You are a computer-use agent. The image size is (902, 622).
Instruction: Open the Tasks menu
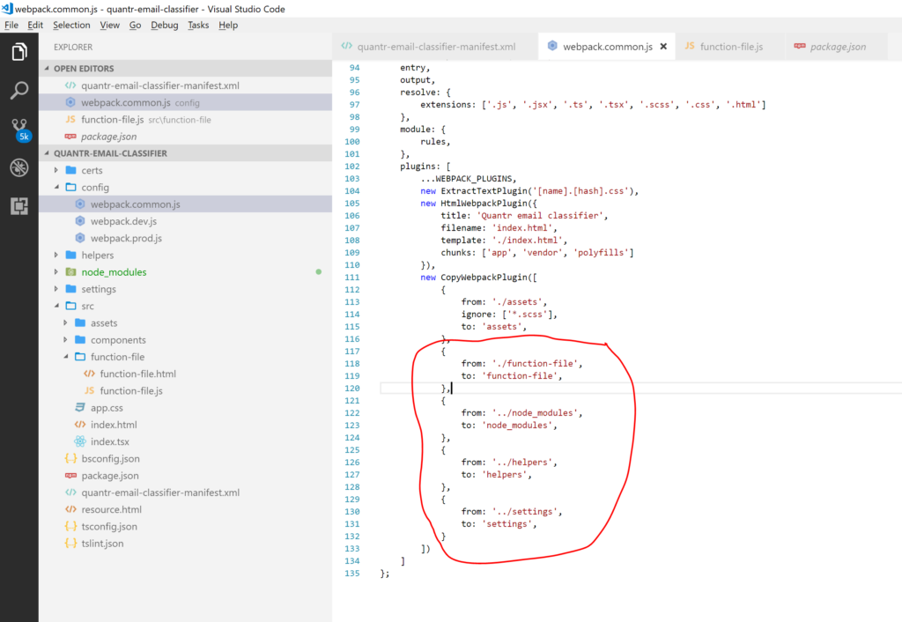pyautogui.click(x=198, y=25)
